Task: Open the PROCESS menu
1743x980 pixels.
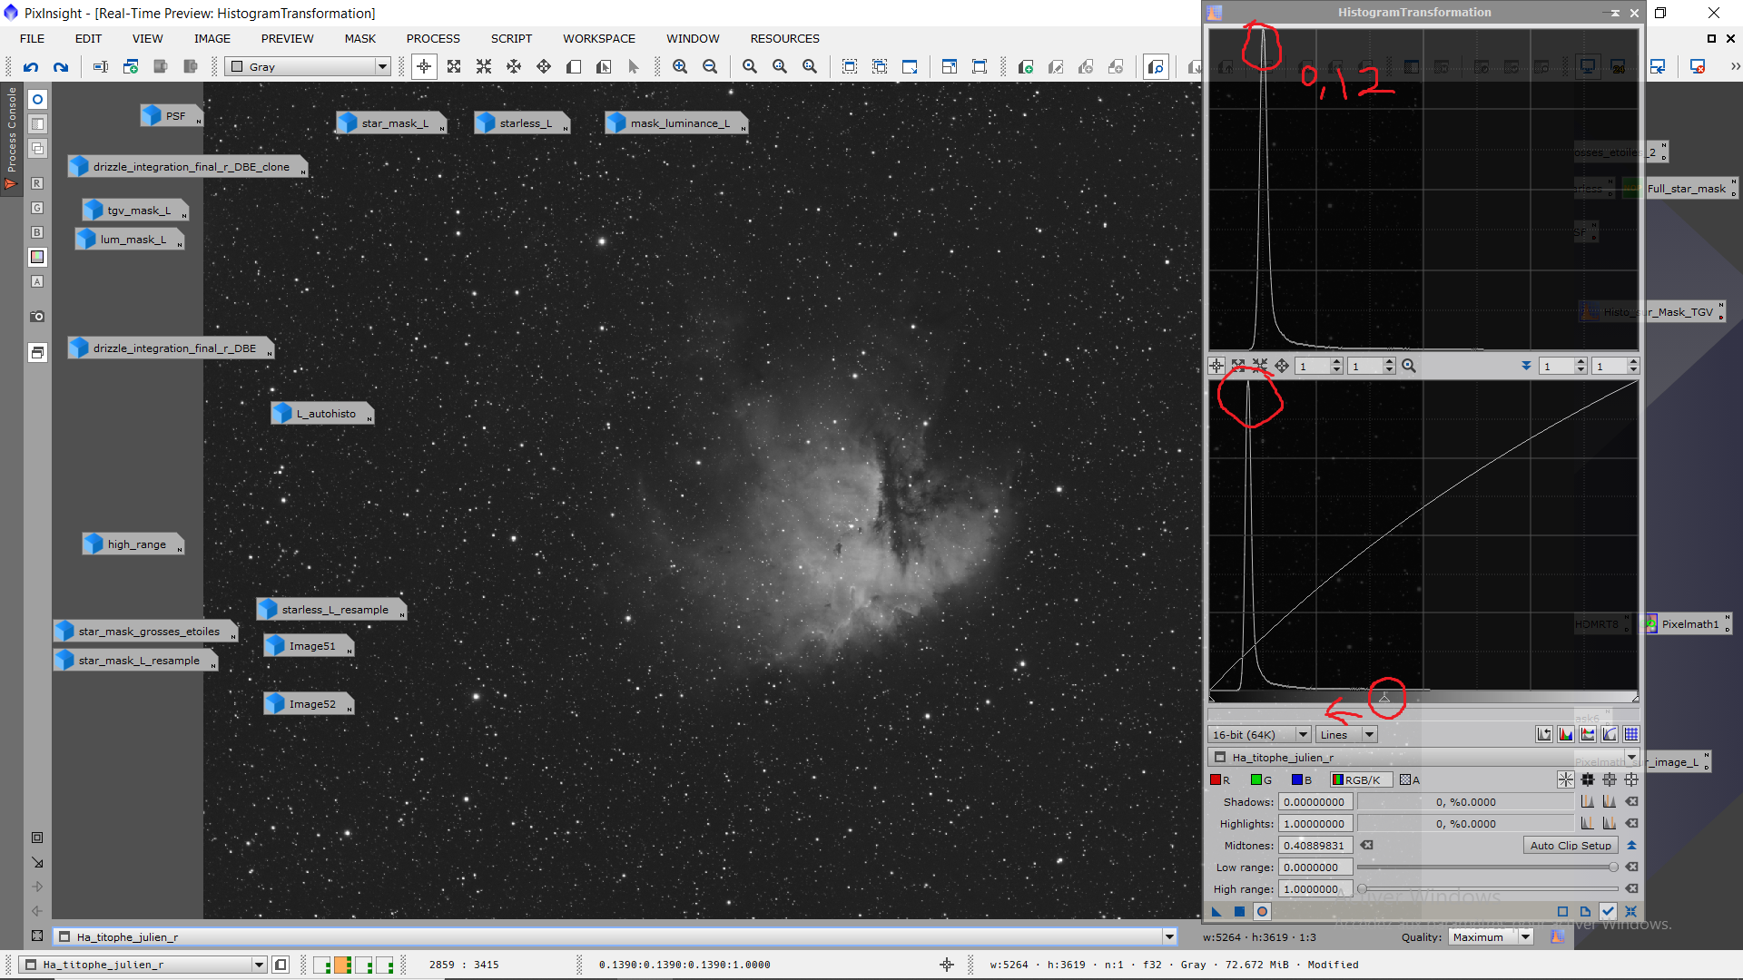Action: [433, 38]
